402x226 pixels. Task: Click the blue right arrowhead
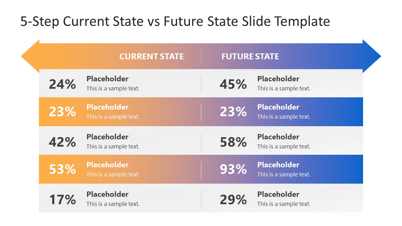[372, 56]
